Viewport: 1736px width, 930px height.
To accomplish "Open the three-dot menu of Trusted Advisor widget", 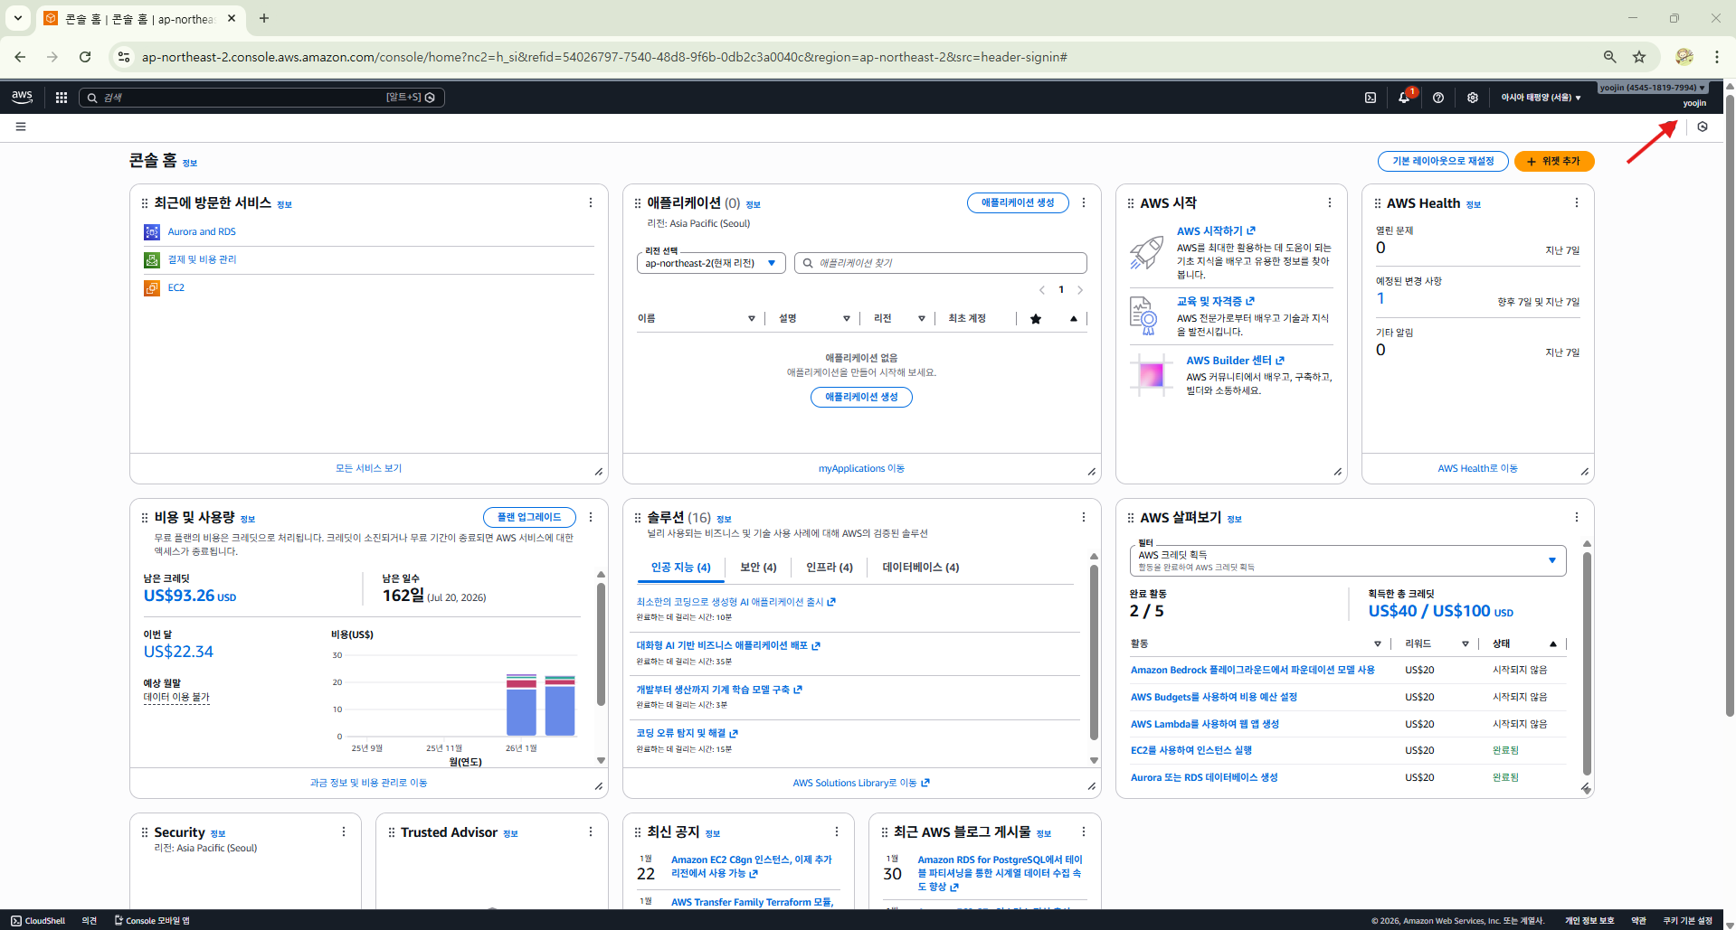I will pyautogui.click(x=591, y=831).
